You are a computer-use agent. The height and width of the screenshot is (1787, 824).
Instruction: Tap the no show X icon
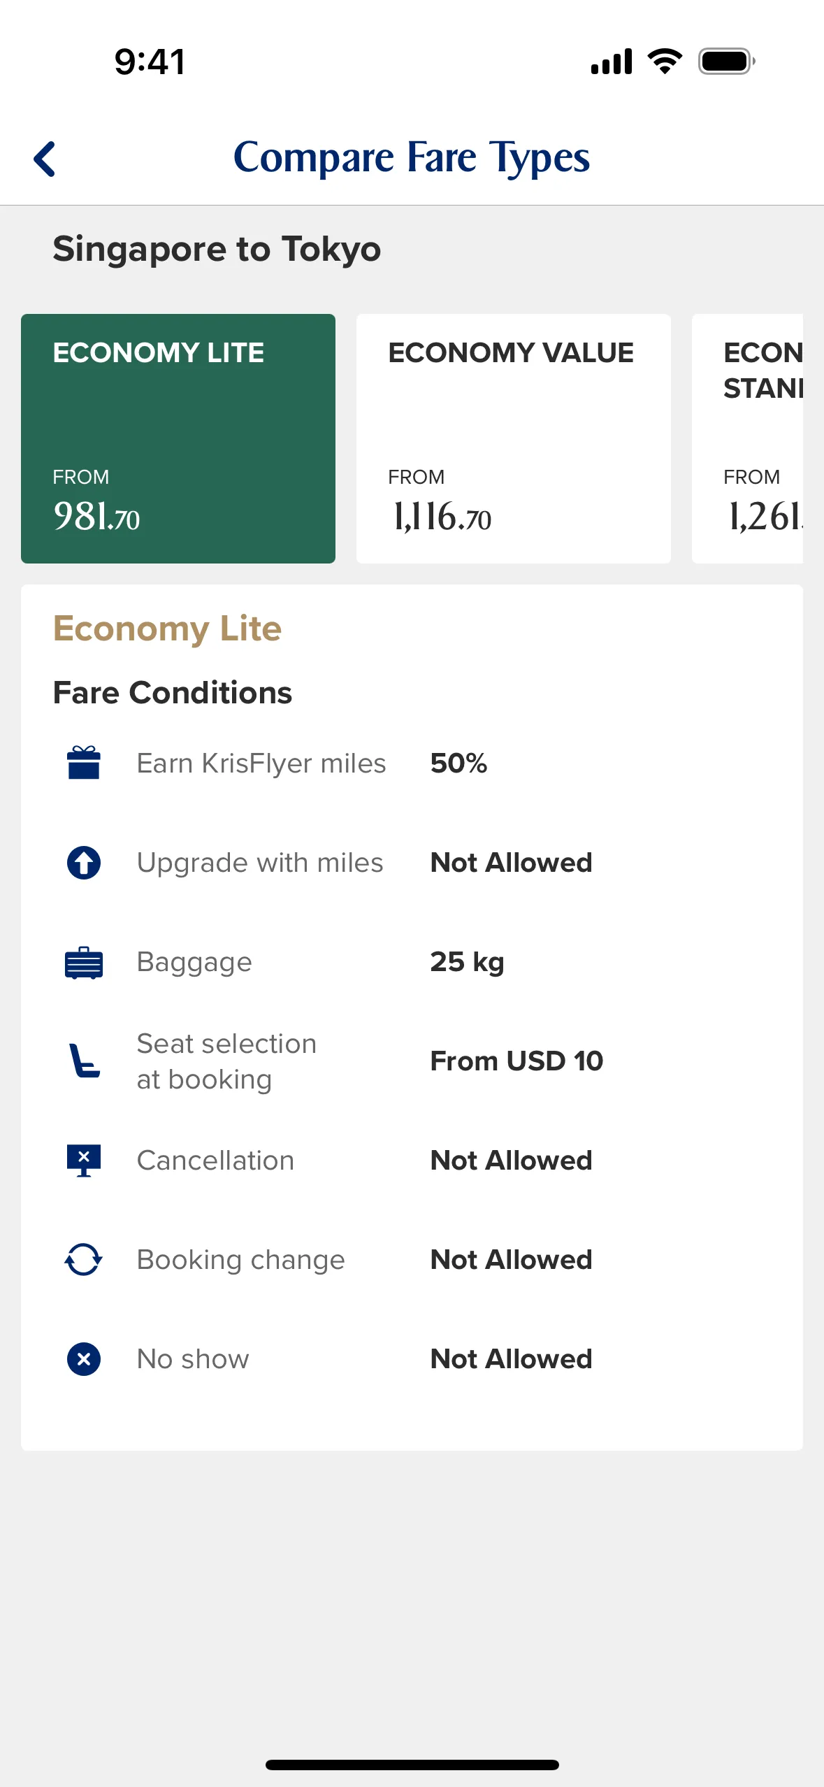point(84,1358)
